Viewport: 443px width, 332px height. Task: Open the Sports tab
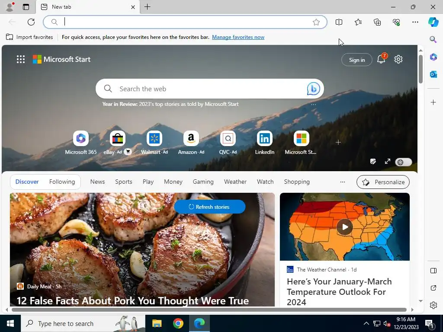tap(123, 182)
